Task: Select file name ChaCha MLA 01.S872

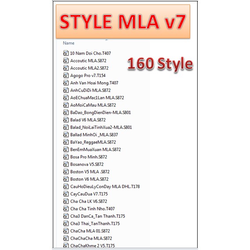Action: [90, 231]
